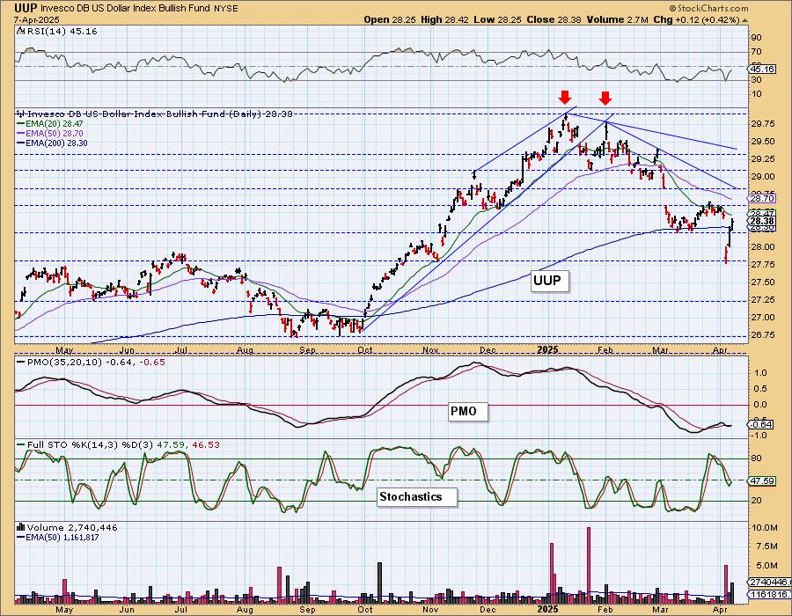
Task: Click the RSI(14) 45.16 legend label
Action: pyautogui.click(x=62, y=32)
